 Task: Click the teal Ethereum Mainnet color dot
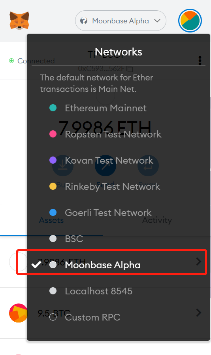tap(53, 108)
